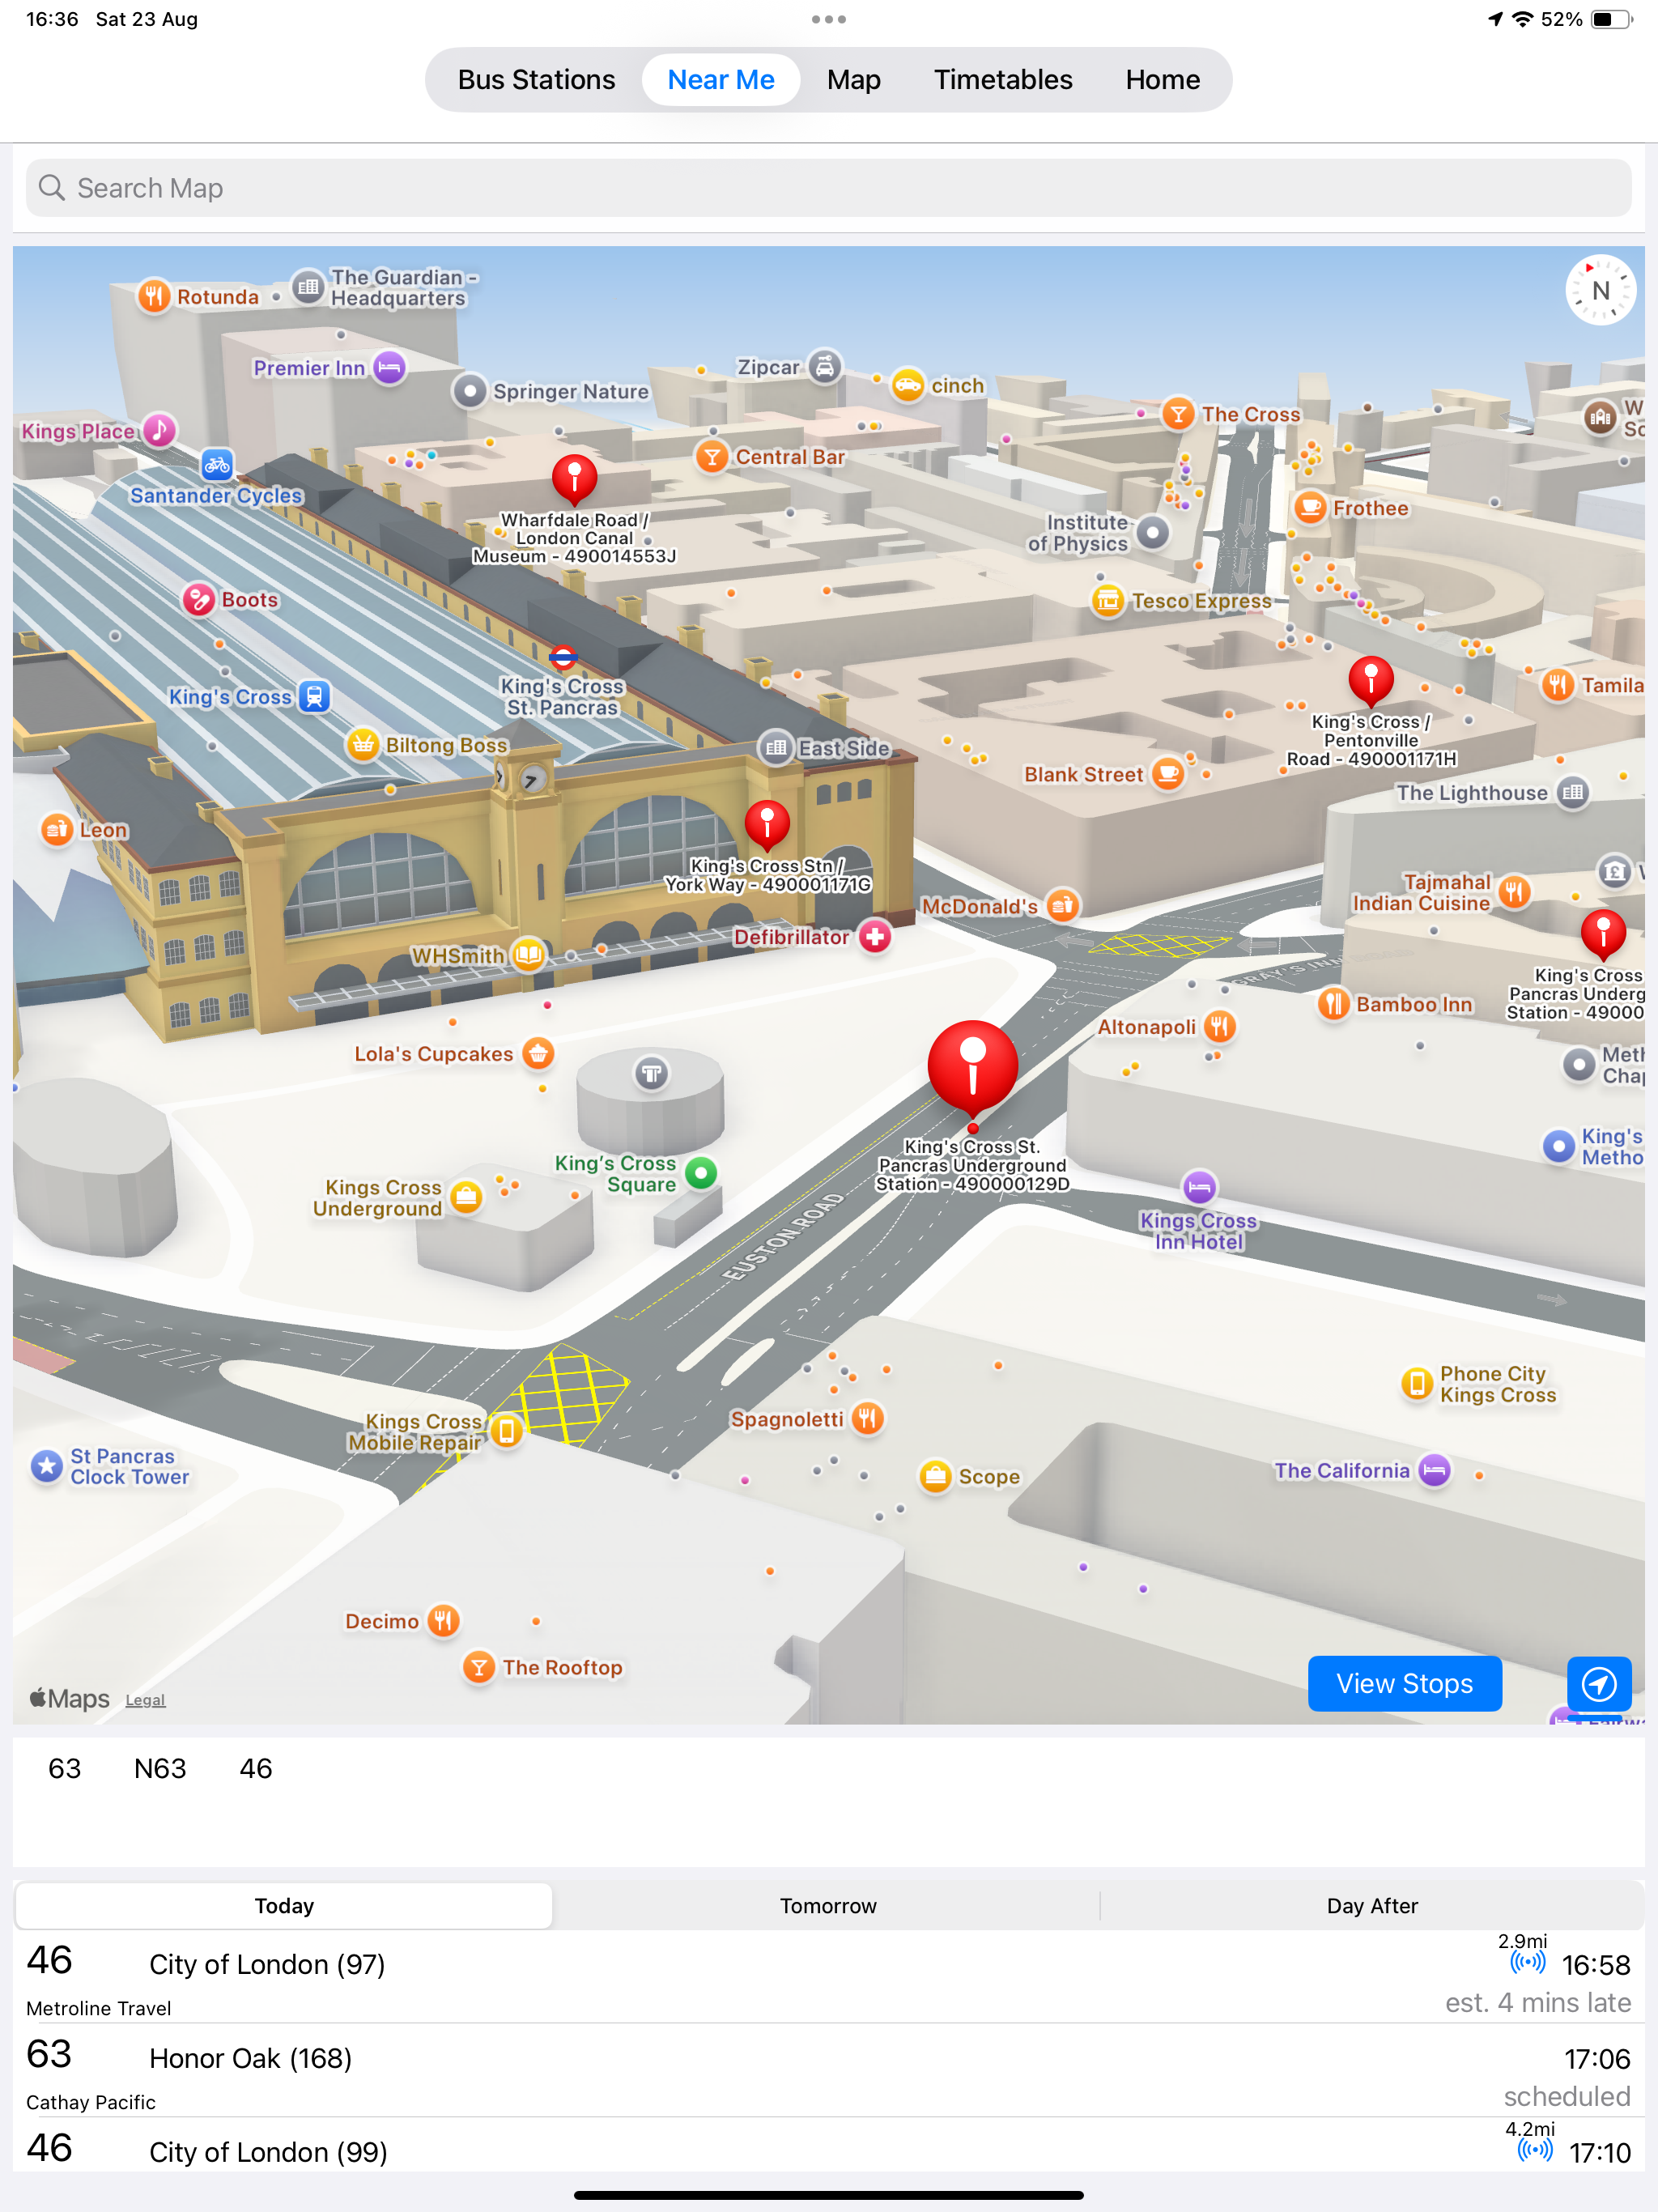This screenshot has height=2212, width=1658.
Task: Tap the Phone City Kings Cross icon
Action: (x=1417, y=1384)
